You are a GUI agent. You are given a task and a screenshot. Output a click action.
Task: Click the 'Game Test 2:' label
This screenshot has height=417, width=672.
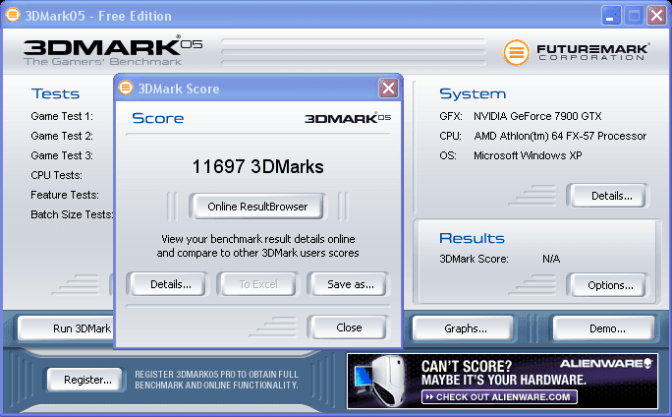coord(62,136)
